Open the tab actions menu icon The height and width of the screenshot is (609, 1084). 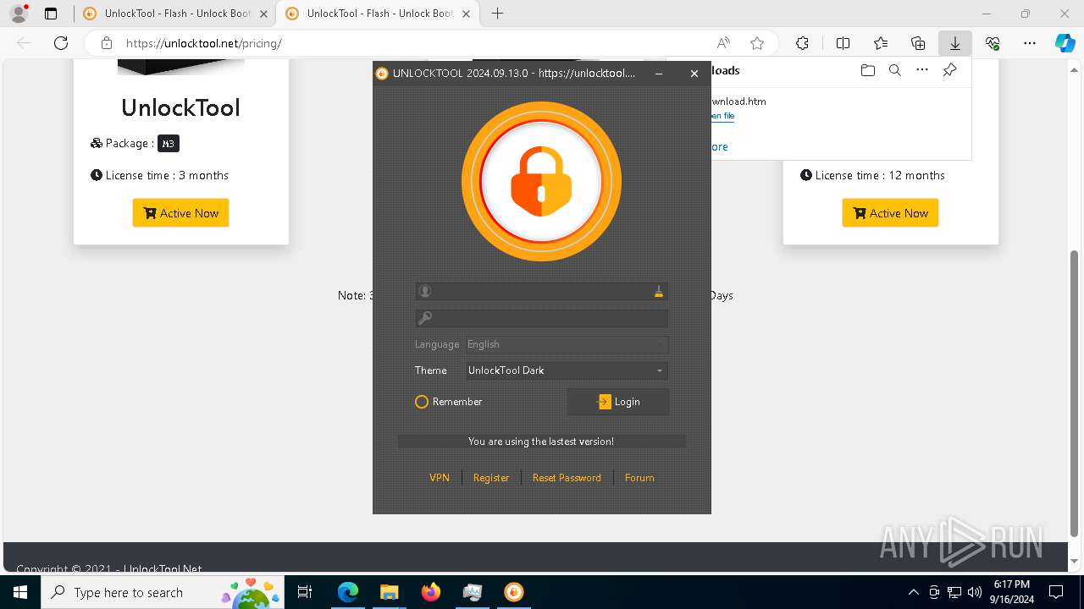(x=51, y=14)
